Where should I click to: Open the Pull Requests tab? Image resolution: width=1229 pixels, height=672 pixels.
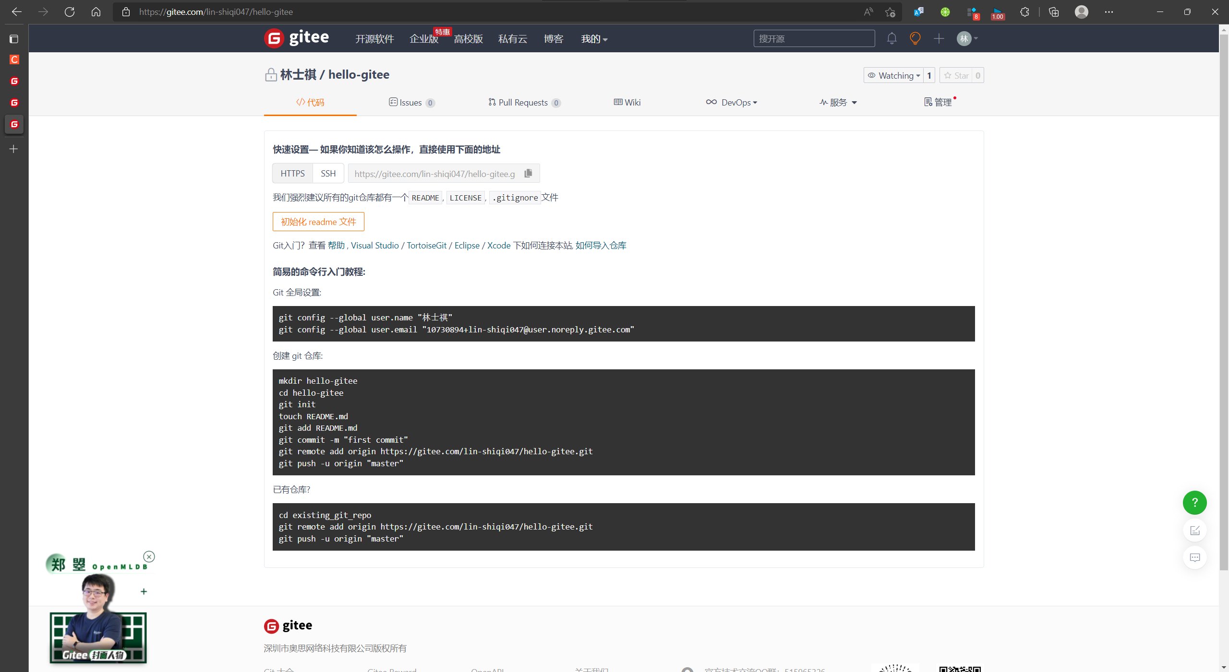pos(524,102)
